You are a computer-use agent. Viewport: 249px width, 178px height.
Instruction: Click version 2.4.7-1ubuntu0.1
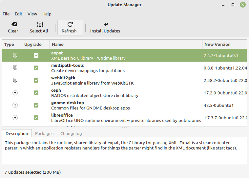point(221,55)
